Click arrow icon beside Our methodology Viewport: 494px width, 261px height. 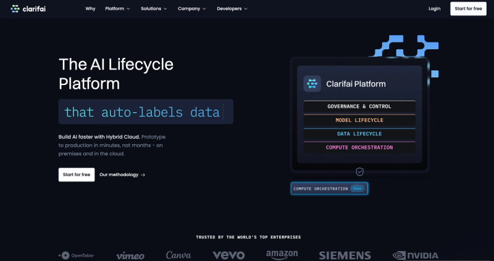143,175
